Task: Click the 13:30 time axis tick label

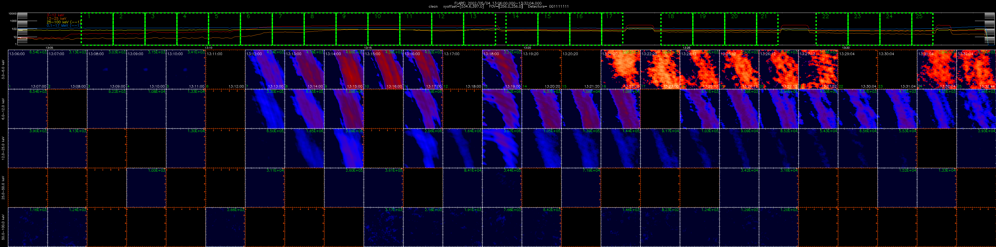Action: (x=846, y=47)
